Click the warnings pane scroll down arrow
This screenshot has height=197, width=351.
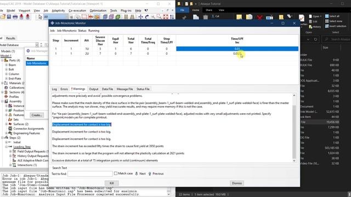tap(294, 160)
